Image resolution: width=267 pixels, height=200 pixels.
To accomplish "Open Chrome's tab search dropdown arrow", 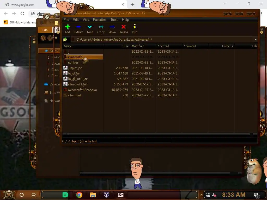I will 225,4.
